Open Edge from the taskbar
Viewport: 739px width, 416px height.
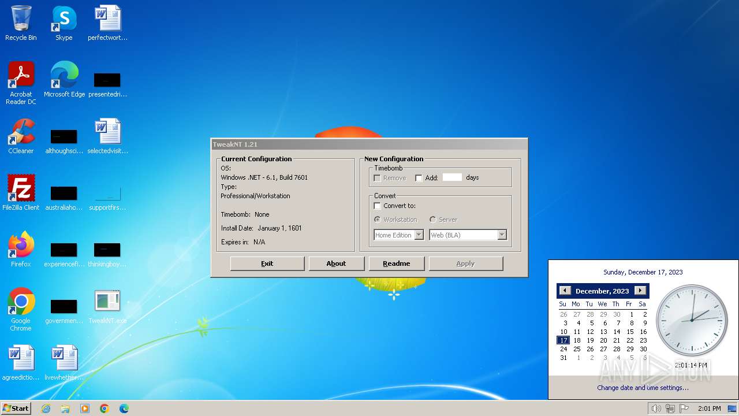pyautogui.click(x=124, y=408)
